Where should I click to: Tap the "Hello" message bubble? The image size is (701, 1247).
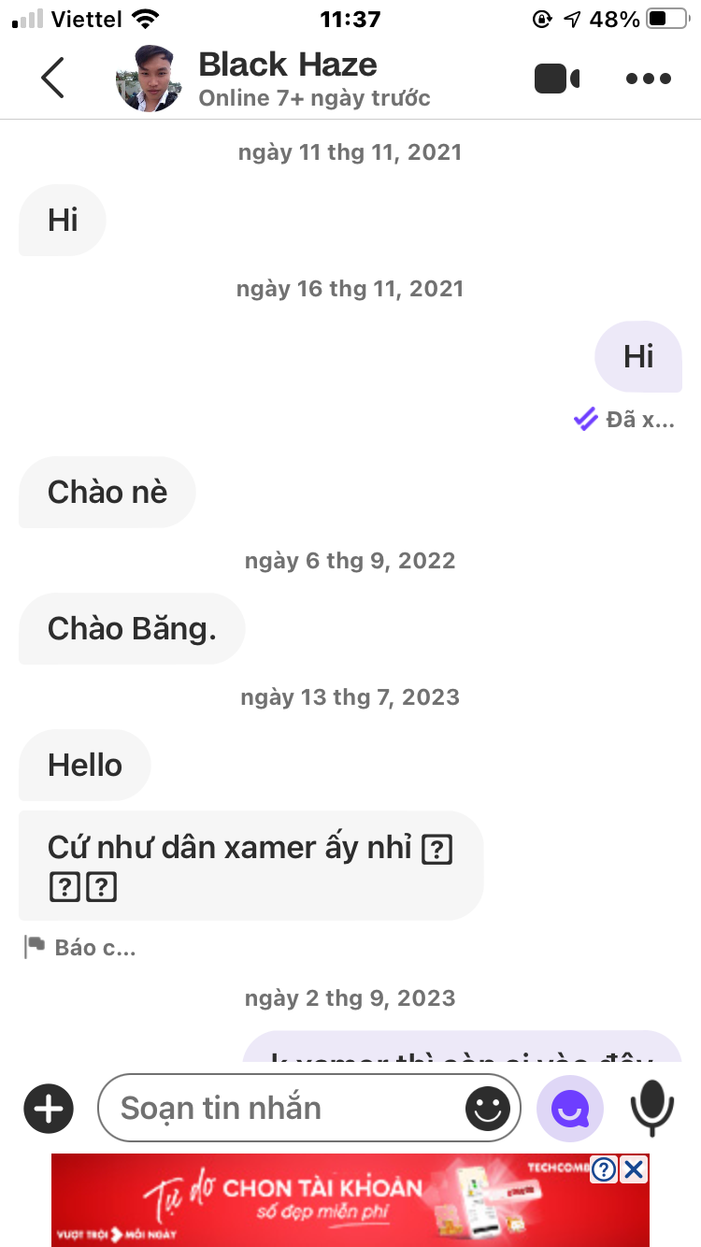[85, 765]
